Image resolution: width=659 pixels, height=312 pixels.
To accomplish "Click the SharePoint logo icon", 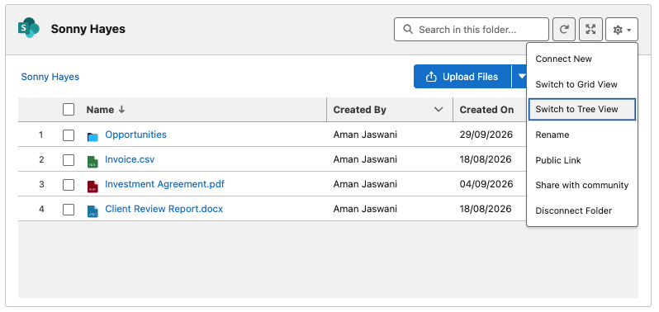I will (x=29, y=28).
